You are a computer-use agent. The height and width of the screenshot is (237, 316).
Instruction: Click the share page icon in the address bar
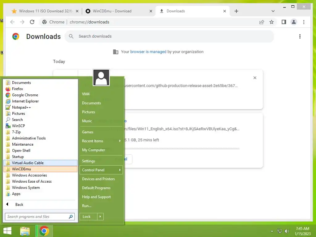(x=262, y=22)
